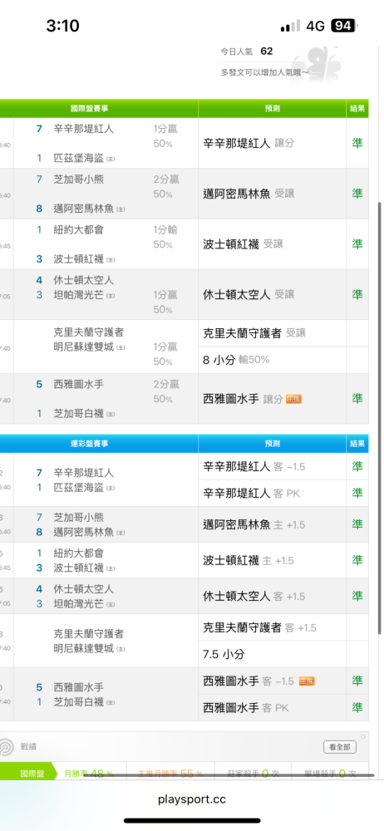The width and height of the screenshot is (384, 831).
Task: Tap the 7.5 小分 prediction
Action: tap(224, 655)
